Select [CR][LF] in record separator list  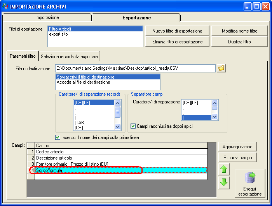[94, 103]
